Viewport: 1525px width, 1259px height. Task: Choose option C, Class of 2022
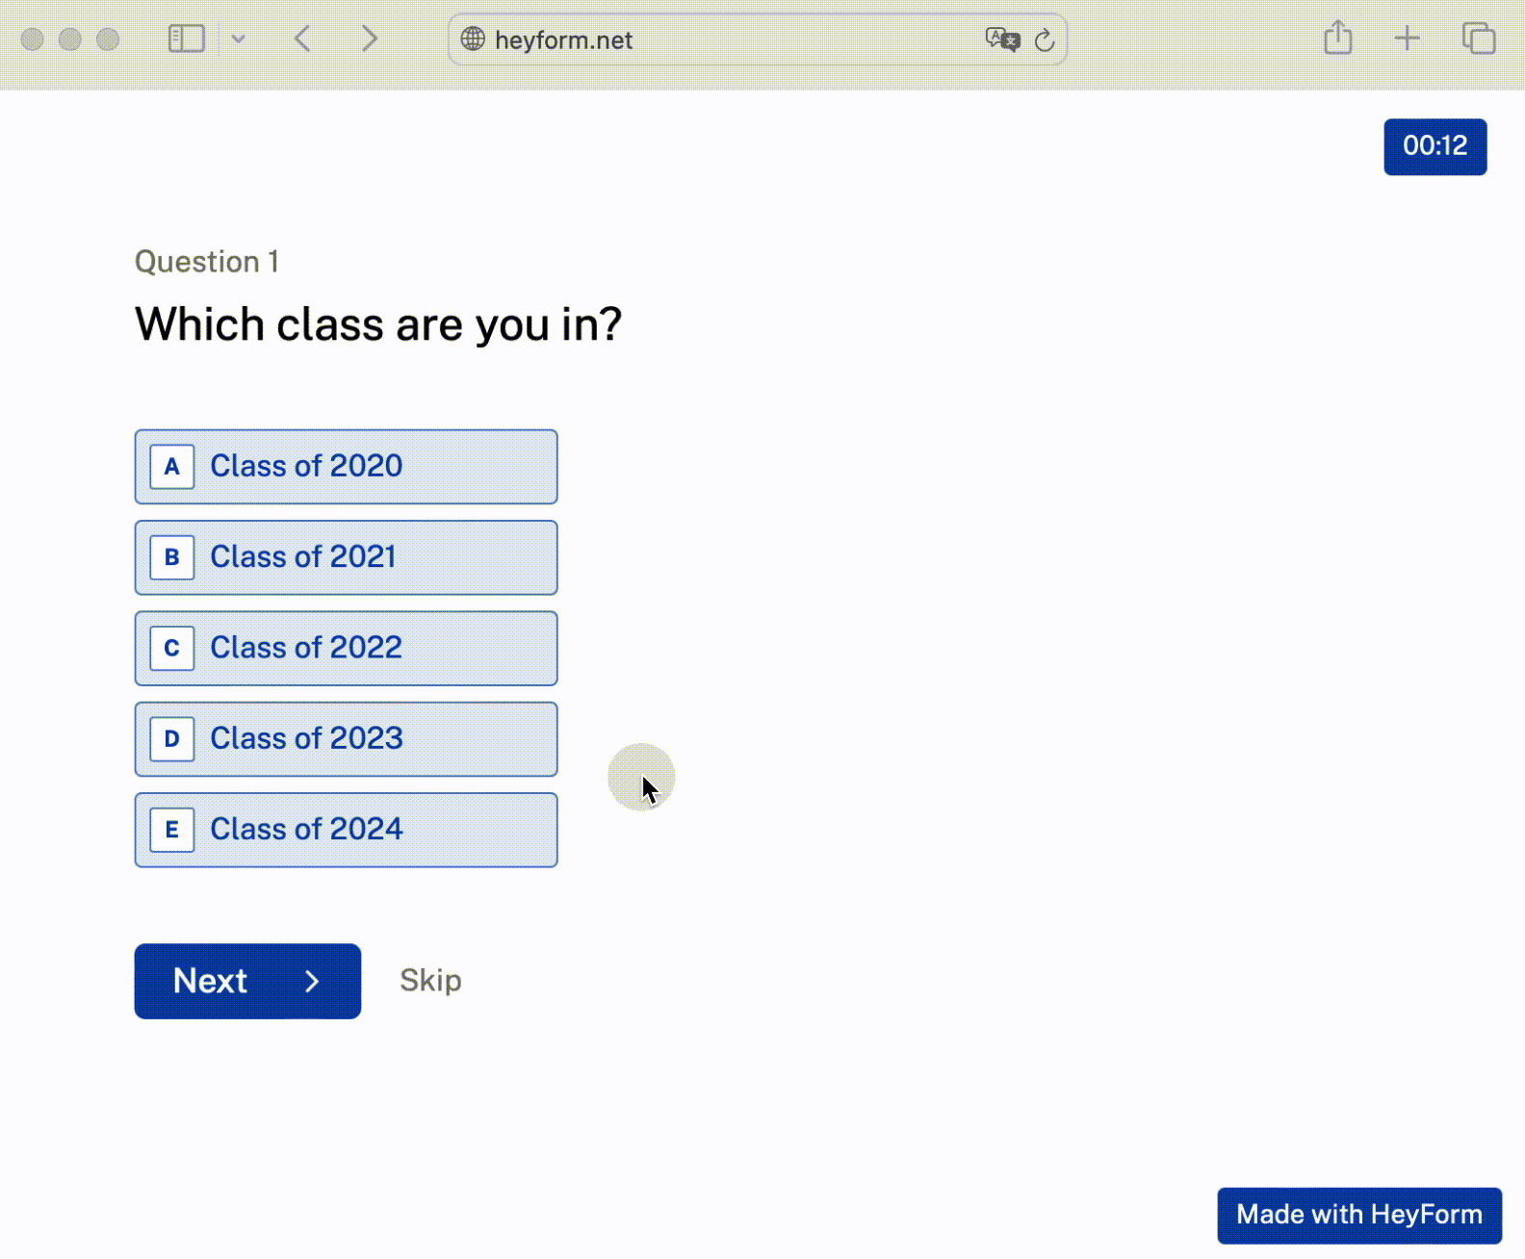tap(346, 648)
